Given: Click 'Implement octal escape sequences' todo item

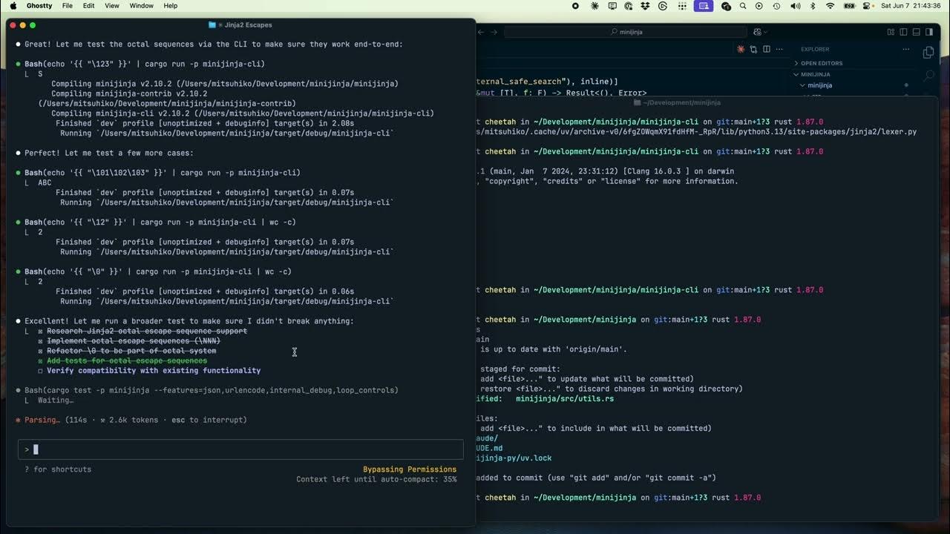Looking at the screenshot, I should pos(134,340).
